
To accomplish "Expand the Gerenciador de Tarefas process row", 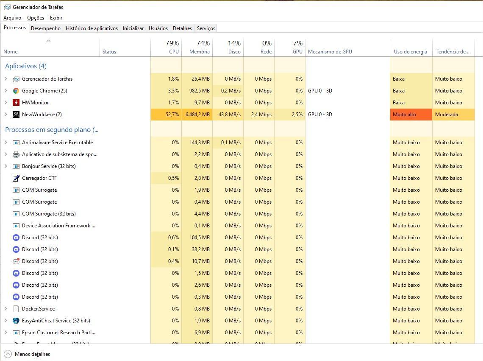I will click(x=6, y=79).
